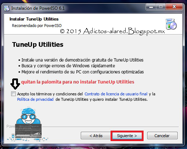187x149 pixels.
Task: Click the 'Instalar TuneUp Utilities' header text
Action: (34, 19)
